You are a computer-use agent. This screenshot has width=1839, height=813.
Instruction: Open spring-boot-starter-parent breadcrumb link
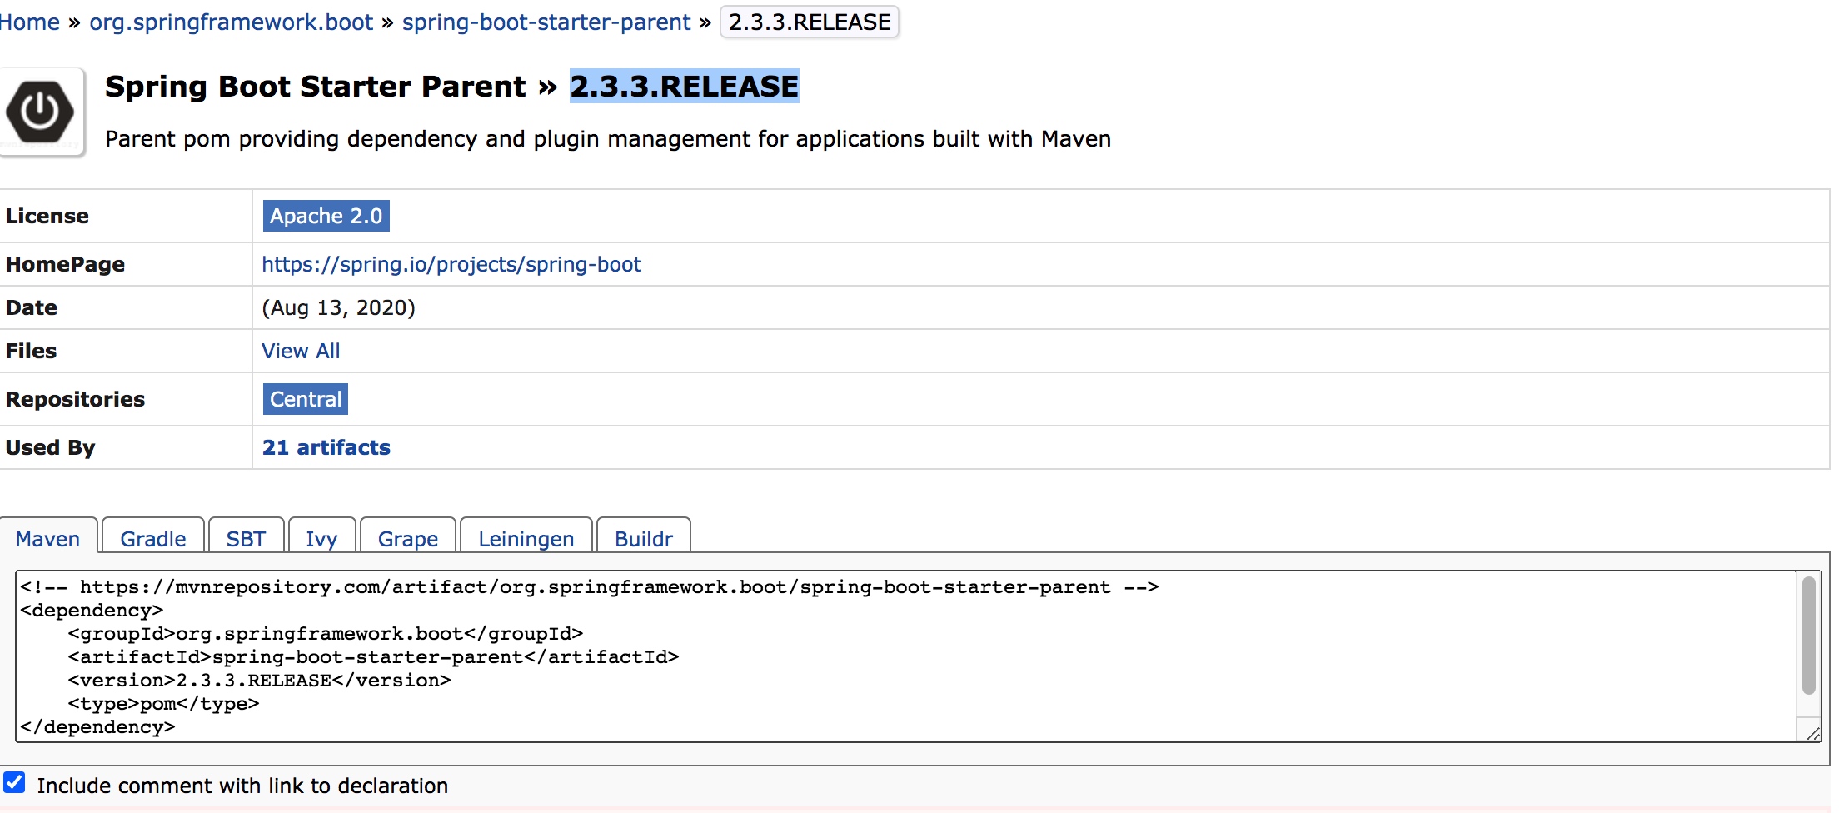[x=546, y=22]
